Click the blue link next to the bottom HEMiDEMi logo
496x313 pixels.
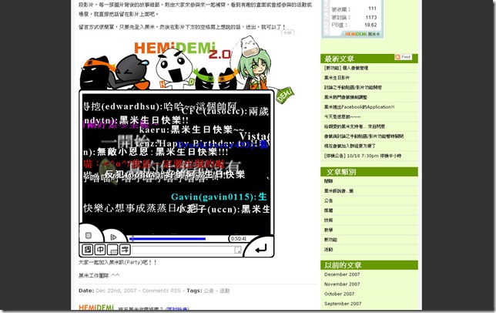(x=177, y=309)
